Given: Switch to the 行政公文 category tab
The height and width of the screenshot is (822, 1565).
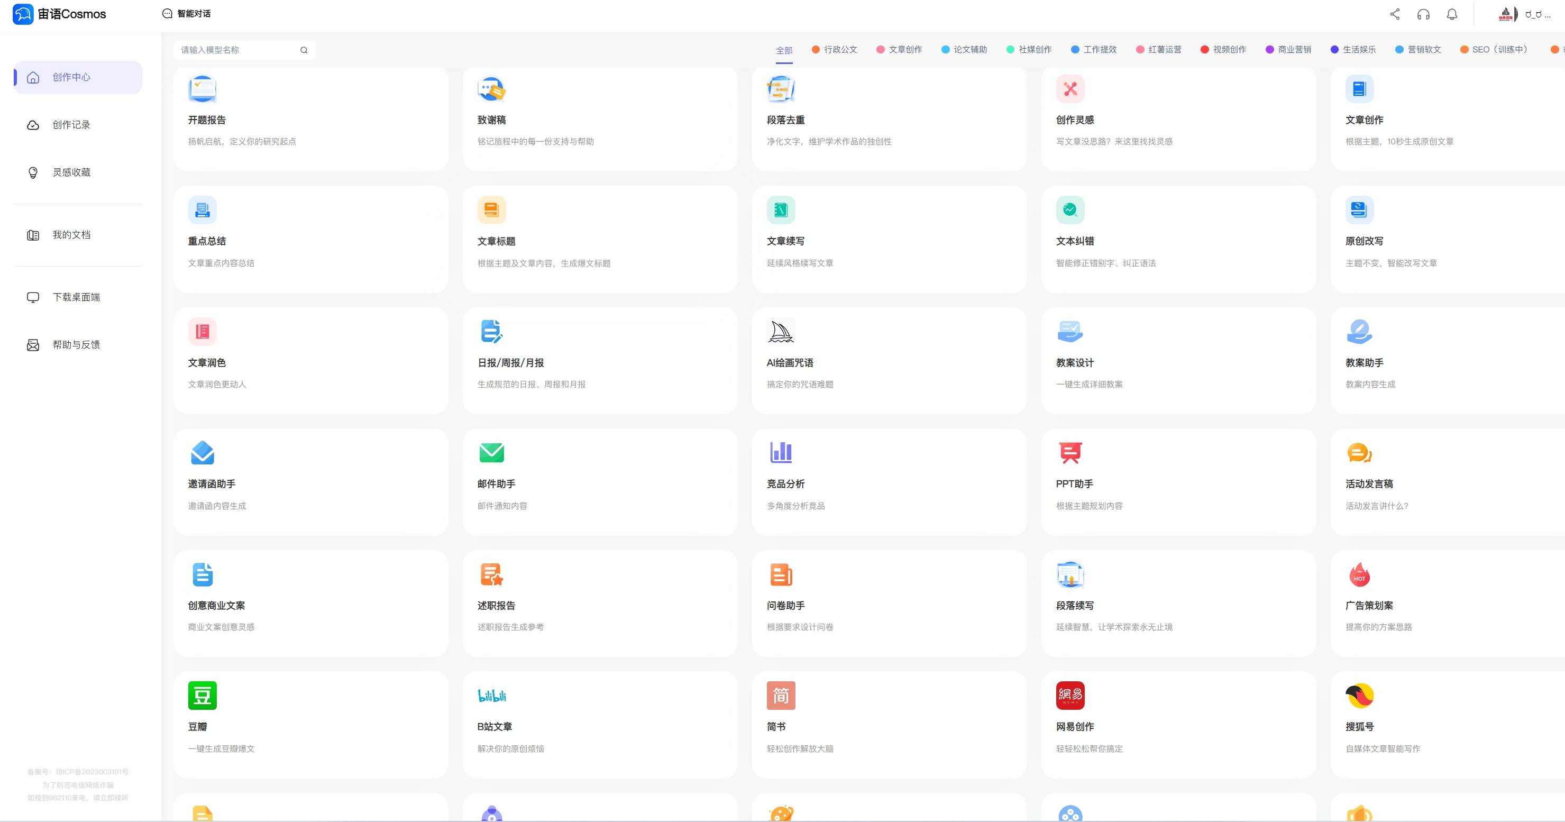Looking at the screenshot, I should point(834,49).
